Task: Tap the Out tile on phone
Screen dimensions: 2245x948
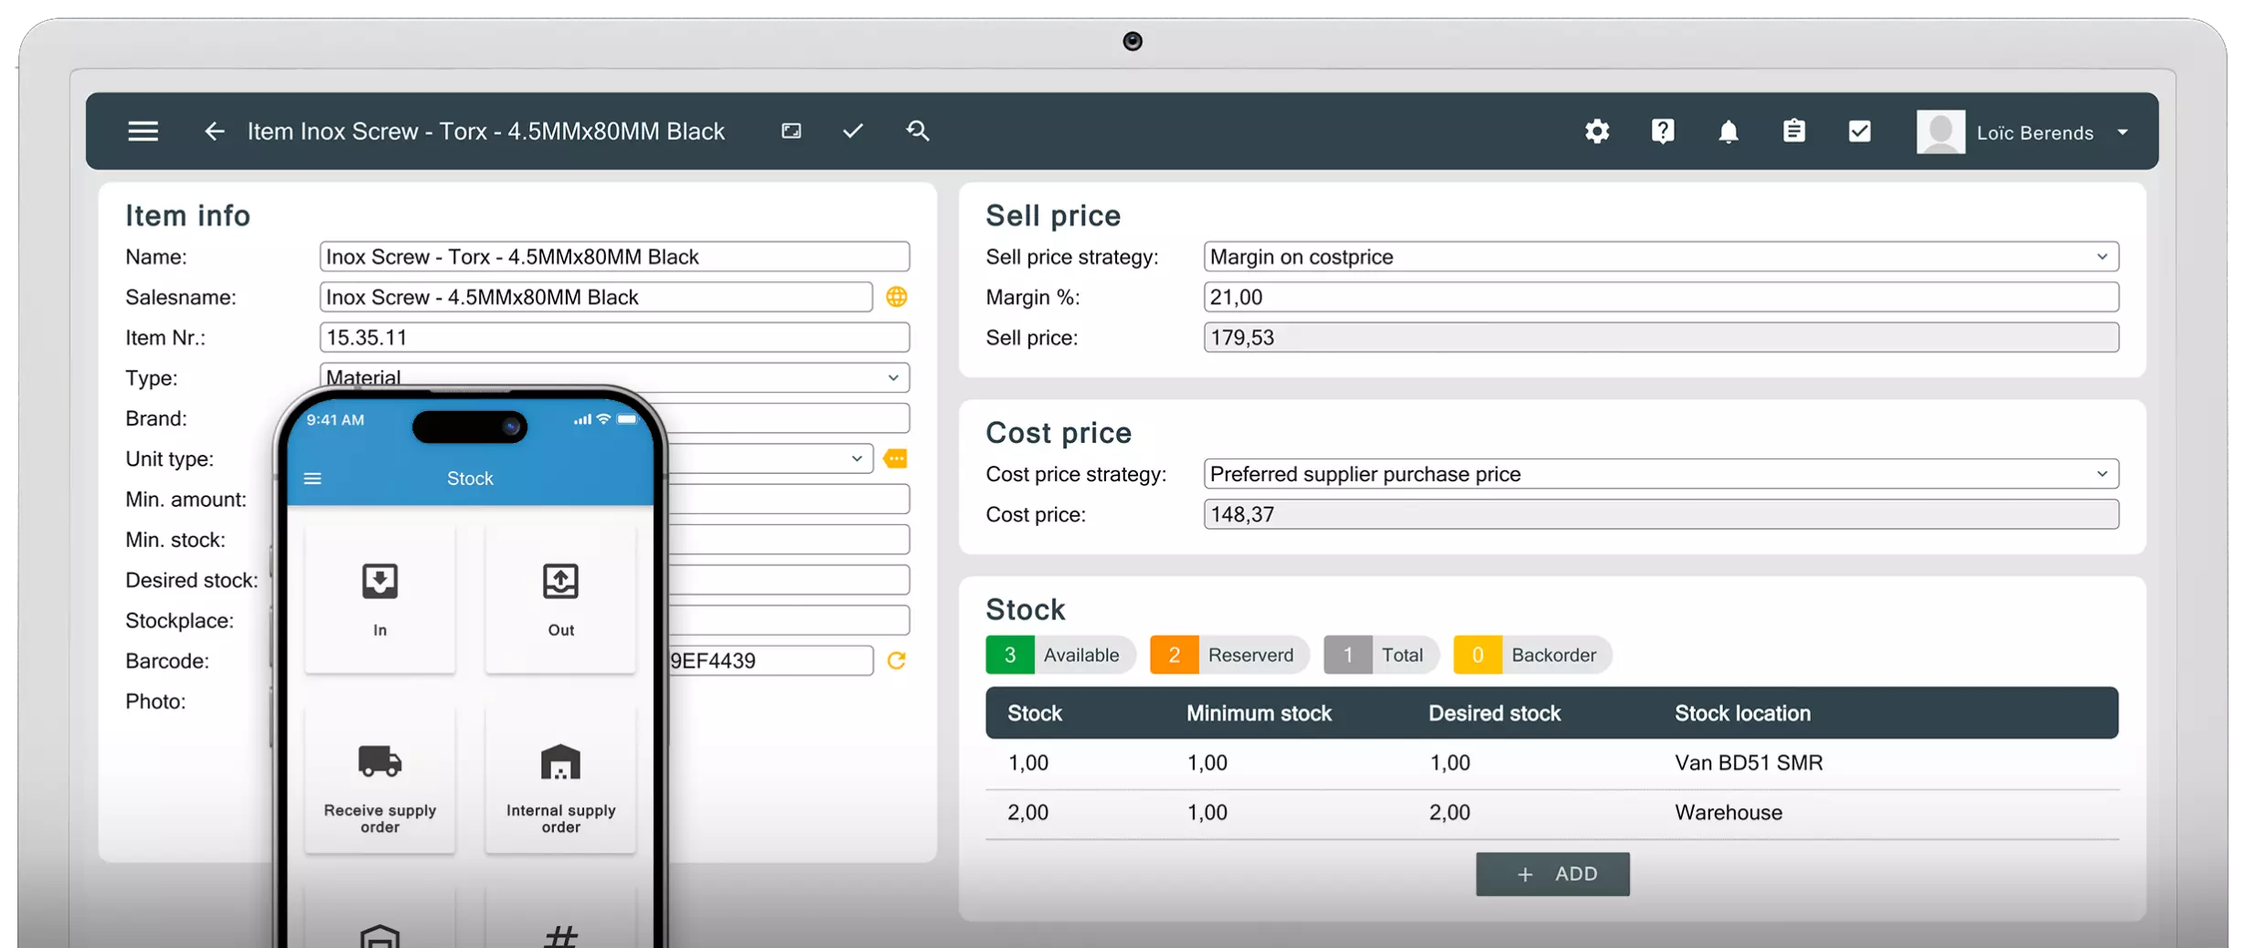Action: pos(560,600)
